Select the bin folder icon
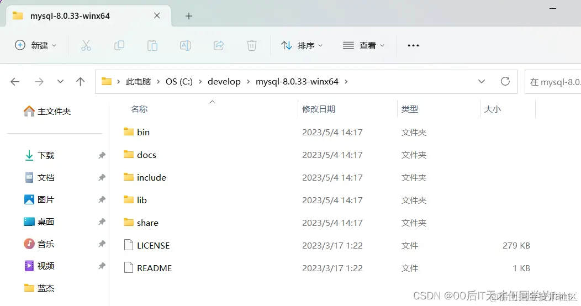Screen dimensions: 581x306 pos(129,132)
